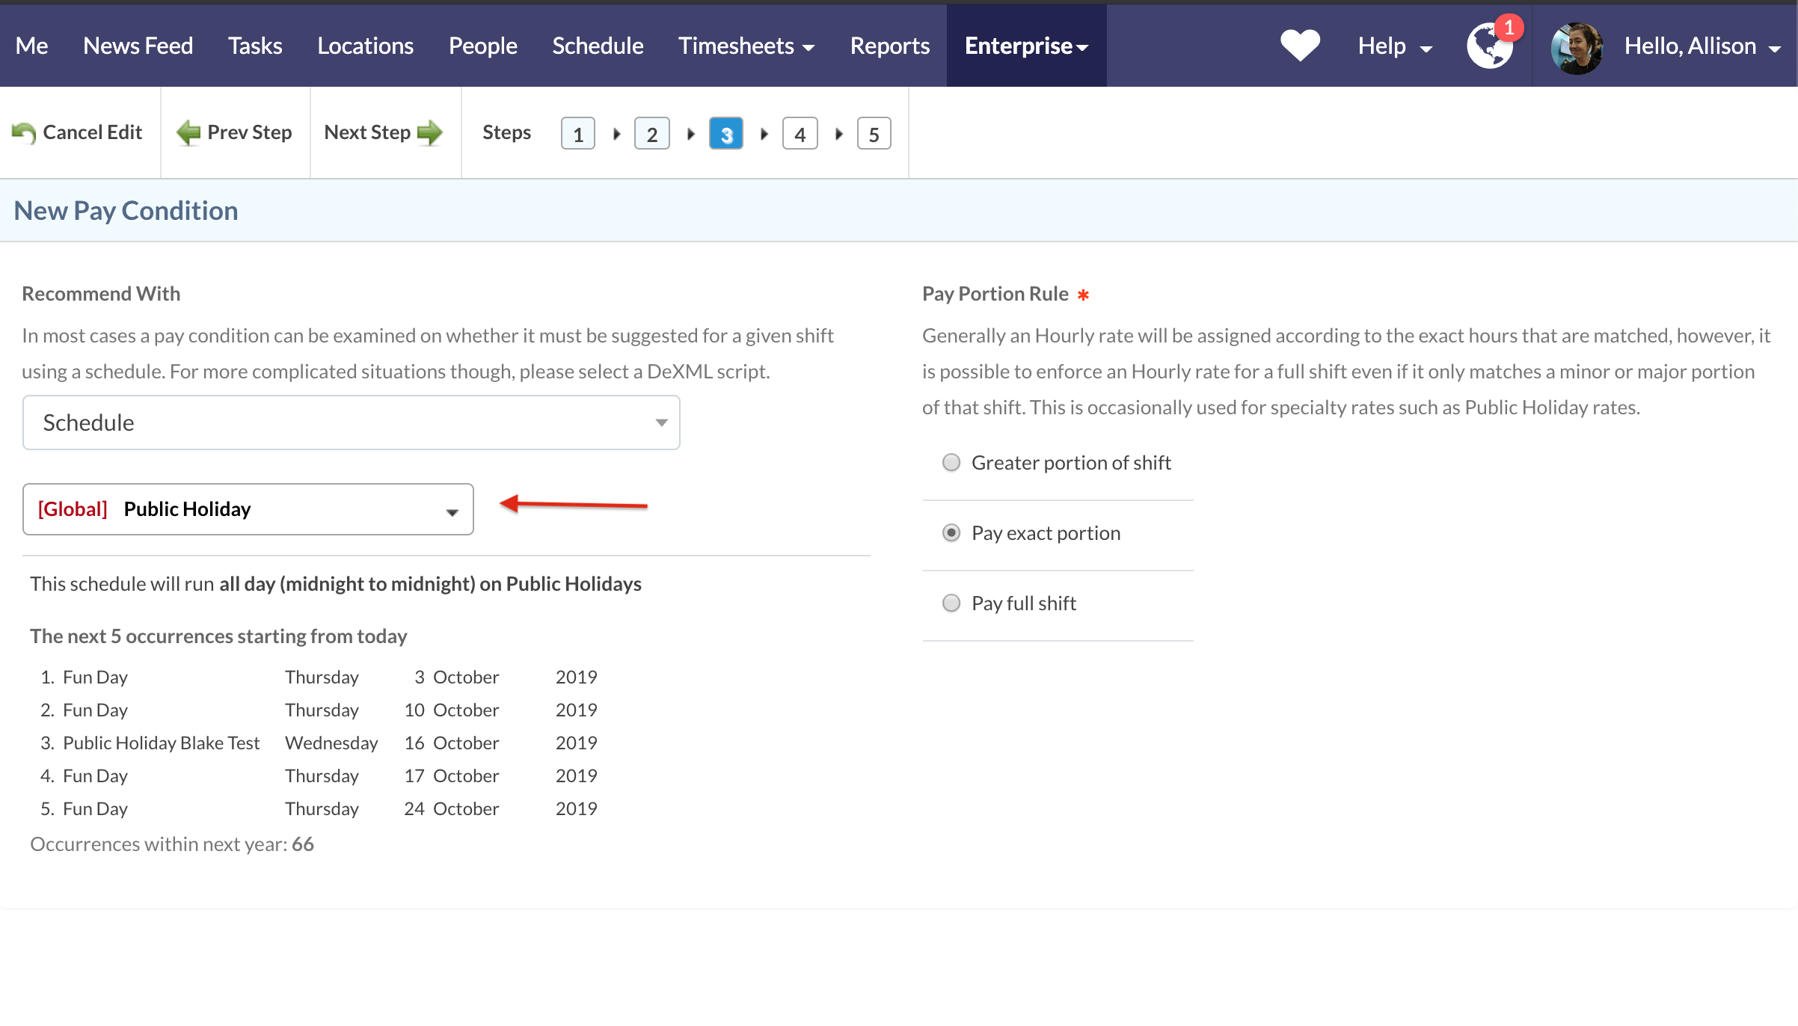
Task: Open the News Feed page
Action: coord(138,46)
